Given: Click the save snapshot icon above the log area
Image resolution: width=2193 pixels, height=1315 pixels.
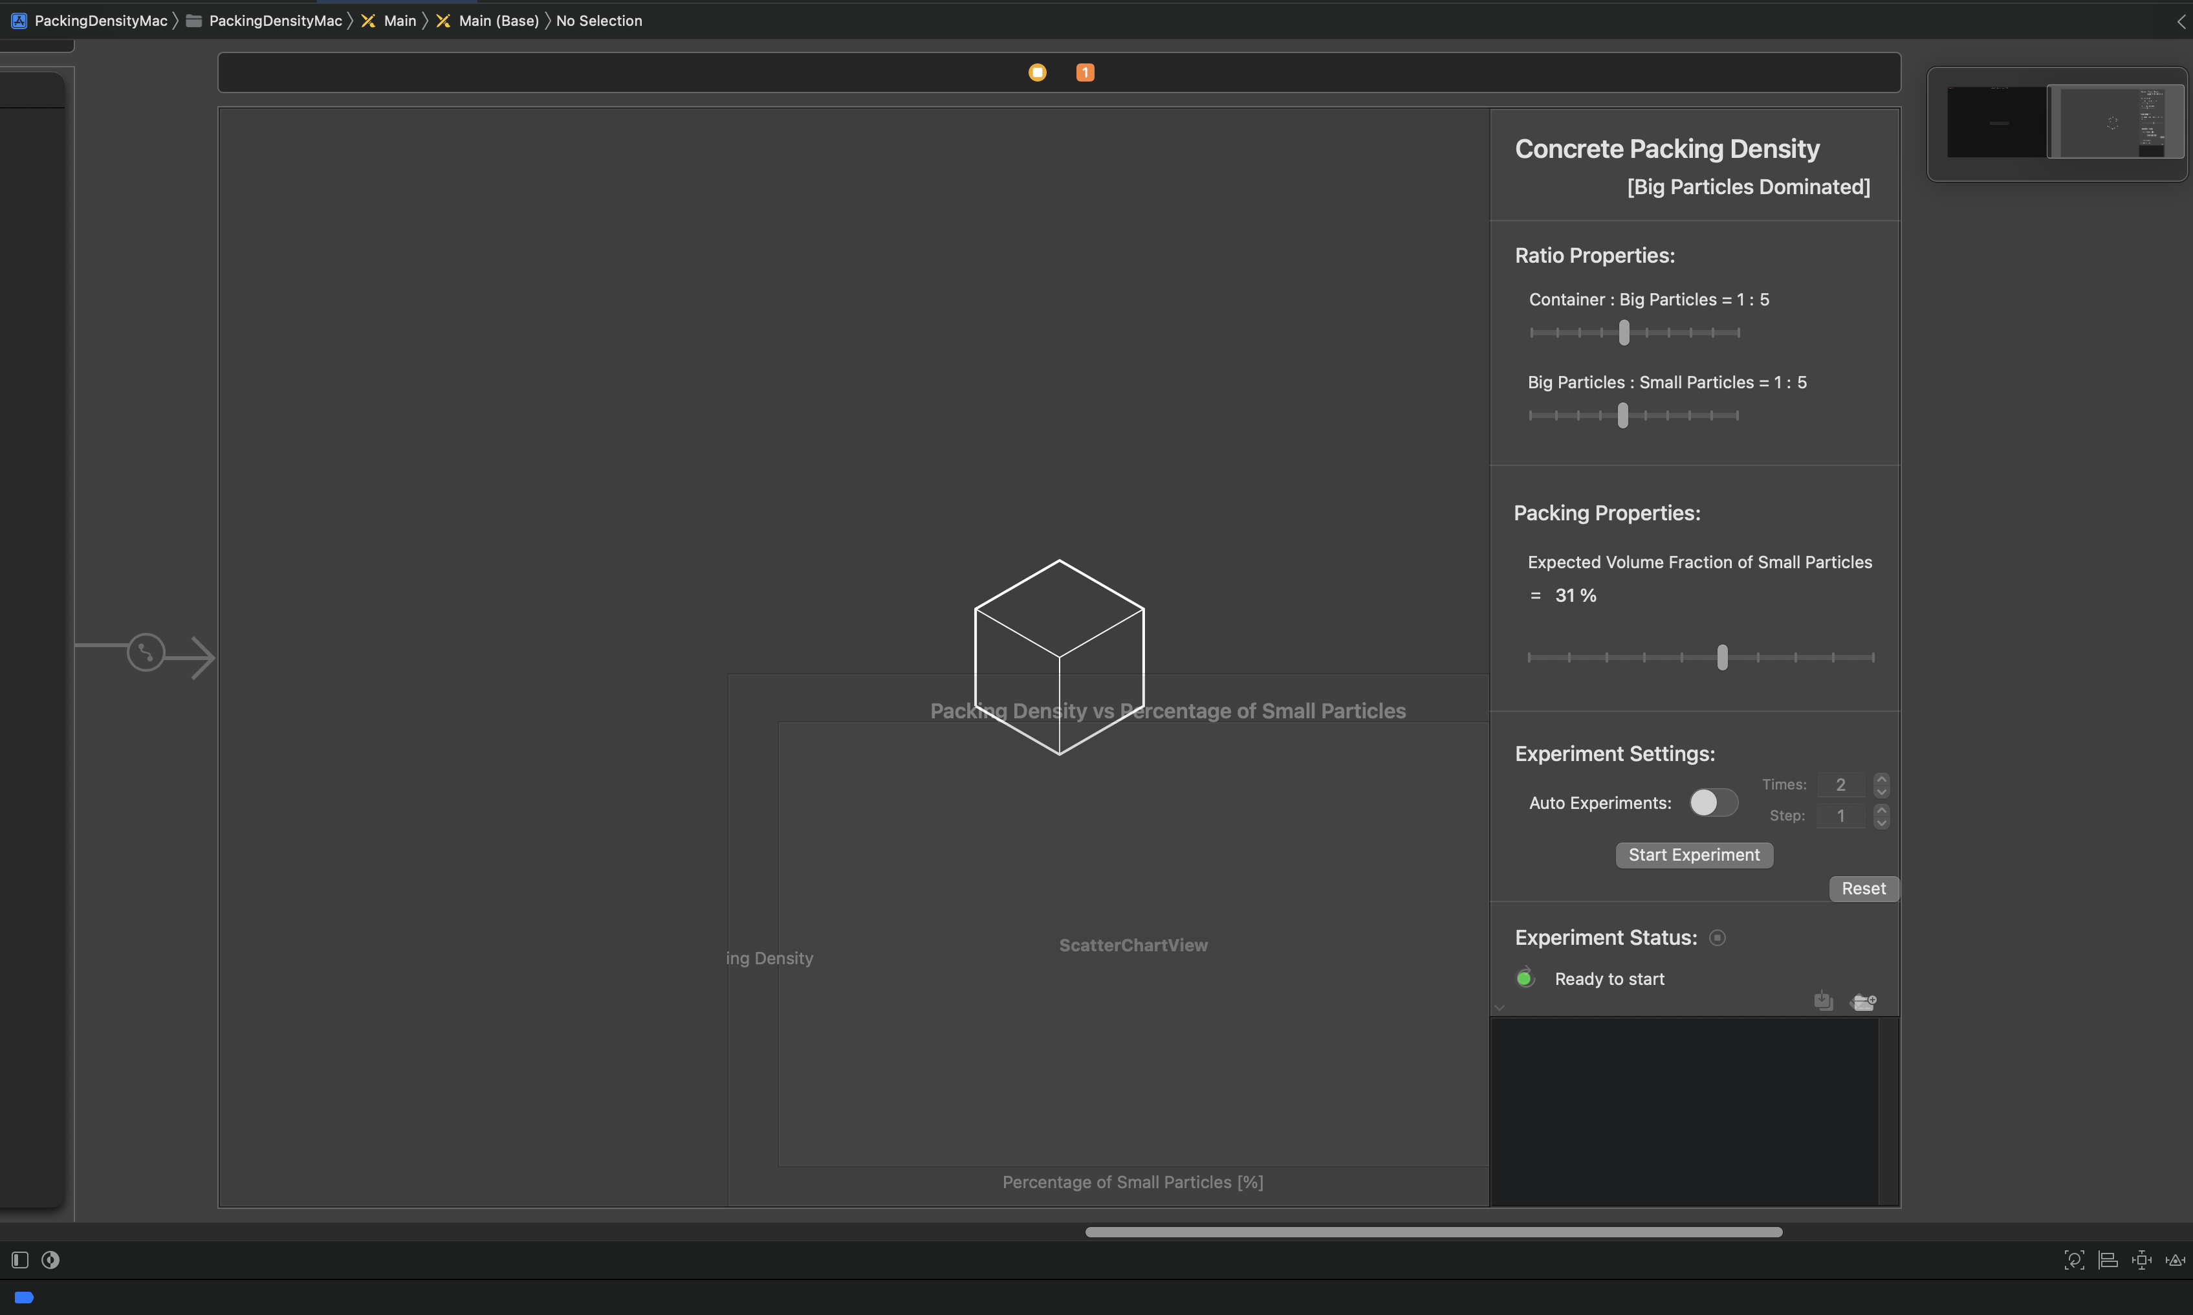Looking at the screenshot, I should pos(1824,1000).
